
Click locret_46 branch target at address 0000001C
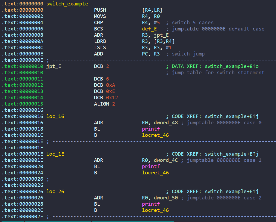155,135
